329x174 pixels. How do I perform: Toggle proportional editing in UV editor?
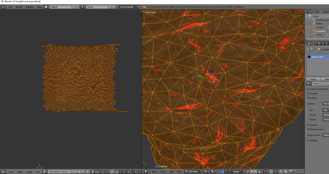140,172
